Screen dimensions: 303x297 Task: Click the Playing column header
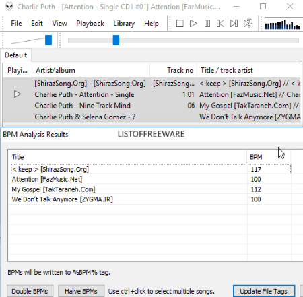(18, 71)
